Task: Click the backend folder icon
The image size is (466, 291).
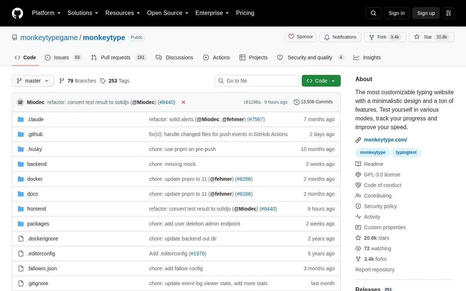Action: pos(21,164)
